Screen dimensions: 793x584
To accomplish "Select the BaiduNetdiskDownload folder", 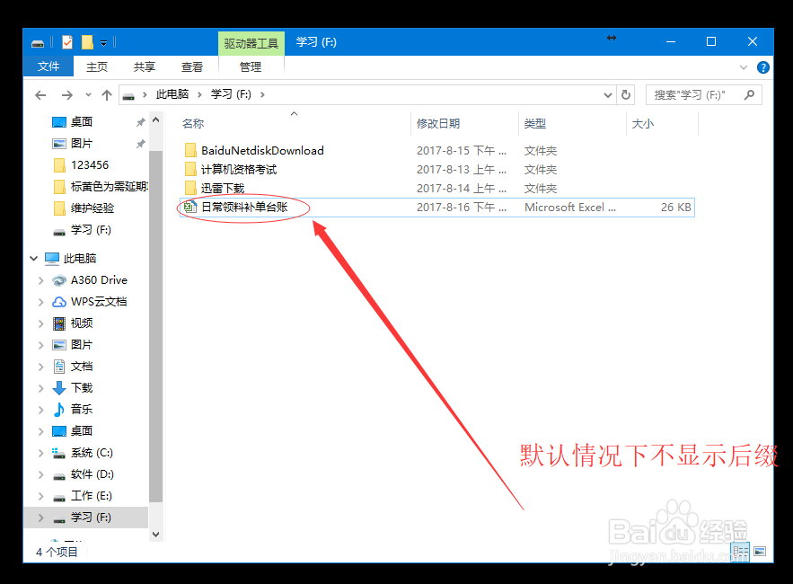I will point(262,150).
